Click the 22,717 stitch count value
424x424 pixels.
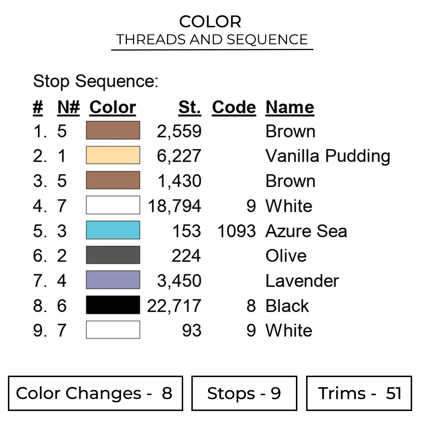[x=174, y=306]
